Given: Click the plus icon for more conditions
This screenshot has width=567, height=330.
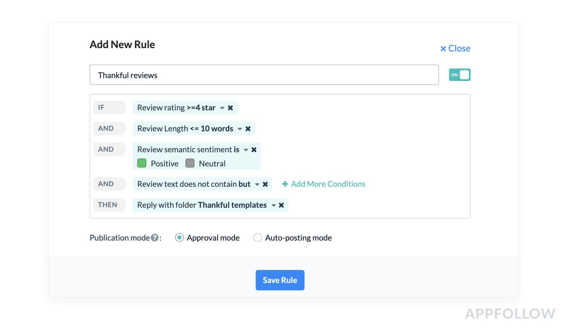Looking at the screenshot, I should click(x=285, y=184).
